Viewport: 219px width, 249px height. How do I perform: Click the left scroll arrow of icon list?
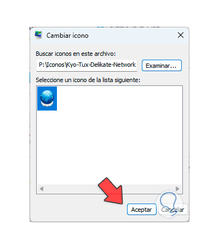(42, 189)
